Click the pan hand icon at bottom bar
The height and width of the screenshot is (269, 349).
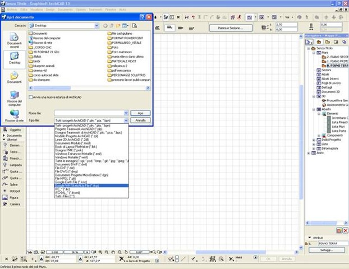coord(113,252)
